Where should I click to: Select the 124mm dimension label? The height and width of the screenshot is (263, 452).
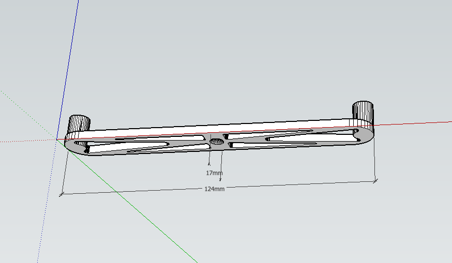tap(214, 189)
